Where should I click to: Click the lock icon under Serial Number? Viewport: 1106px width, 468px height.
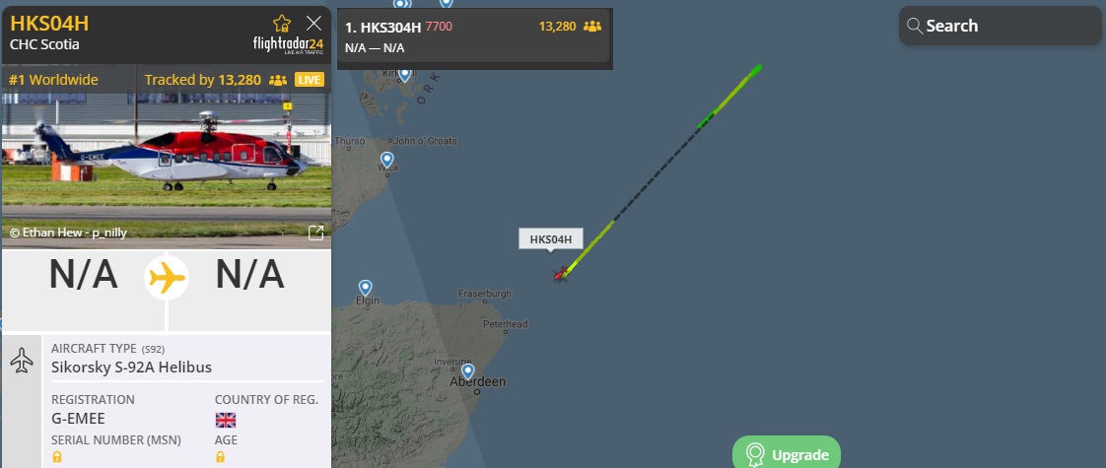point(57,457)
